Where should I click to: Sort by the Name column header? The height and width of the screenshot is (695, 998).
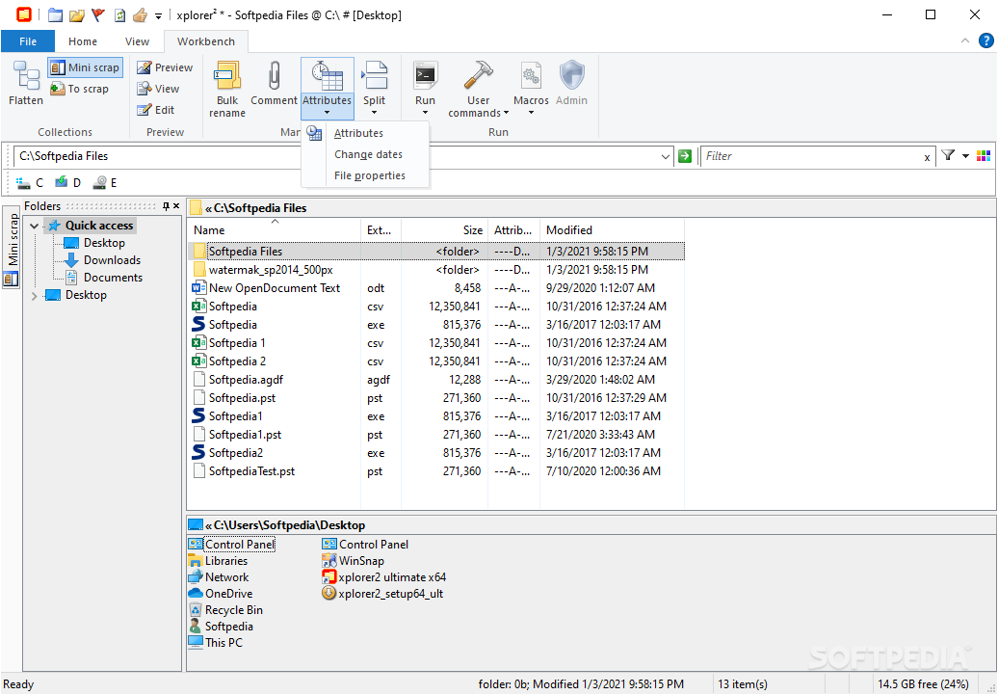pyautogui.click(x=275, y=230)
